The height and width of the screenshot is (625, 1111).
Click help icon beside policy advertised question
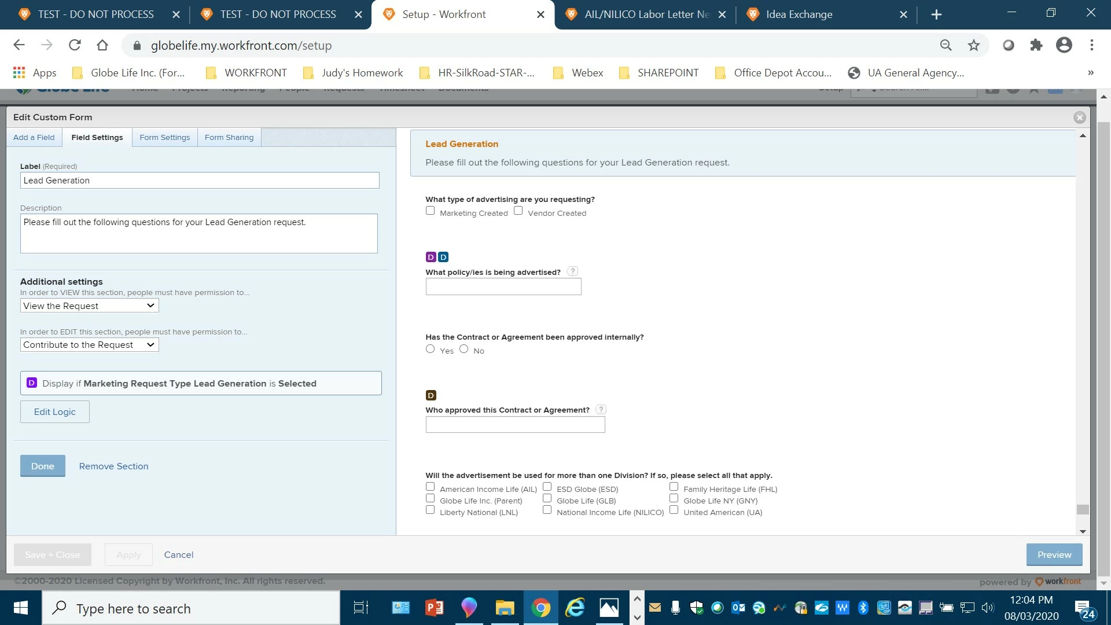coord(572,271)
